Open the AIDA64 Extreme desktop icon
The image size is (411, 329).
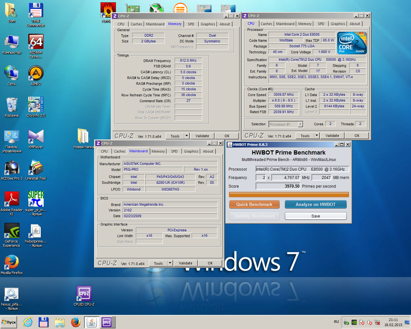36,46
